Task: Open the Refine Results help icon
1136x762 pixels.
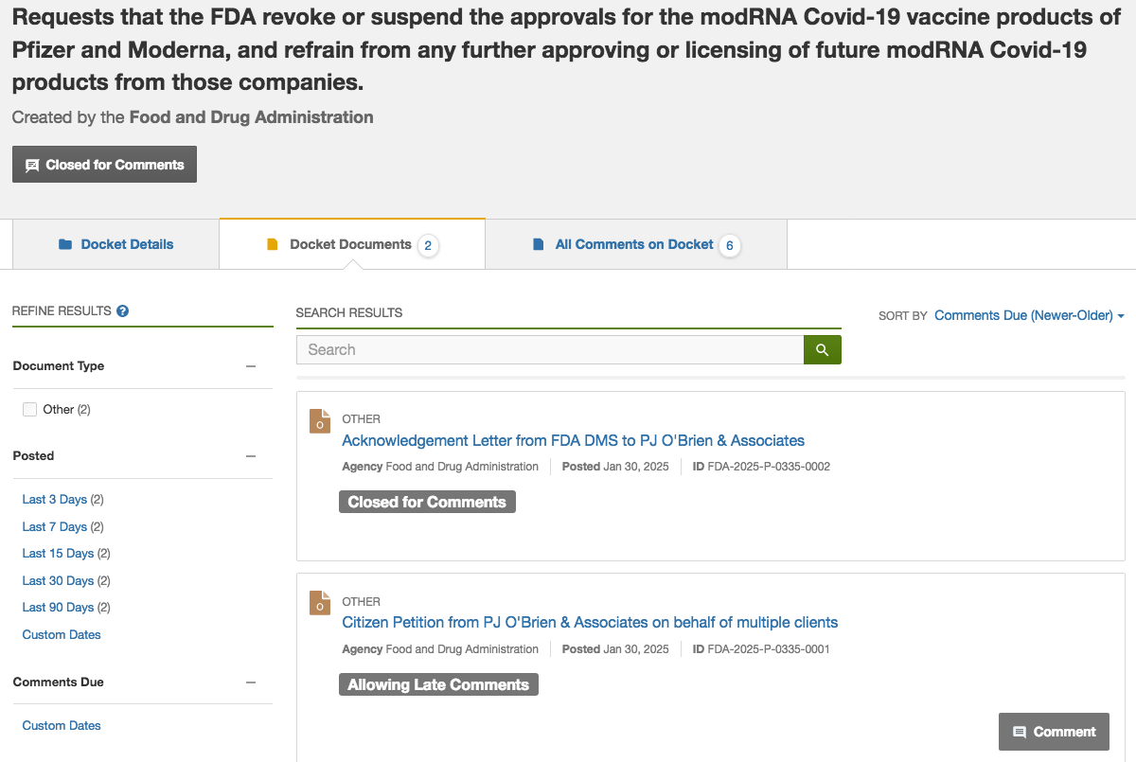Action: (x=123, y=310)
